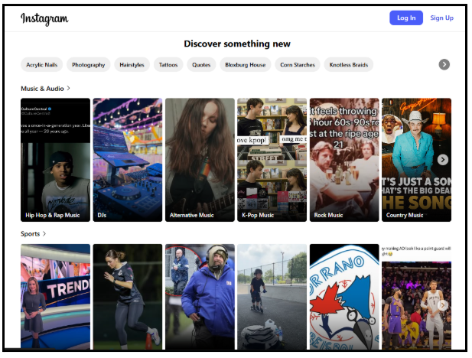Viewport: 472px width, 358px height.
Task: Select the Corn Starches topic chip
Action: pyautogui.click(x=298, y=65)
